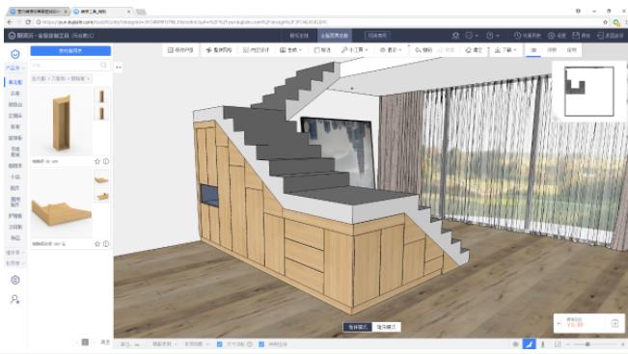Screen dimensions: 628x354
Task: Open the user account icon in left sidebar
Action: [15, 299]
